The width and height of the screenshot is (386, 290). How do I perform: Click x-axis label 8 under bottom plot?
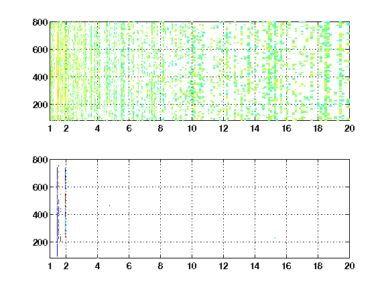coord(161,266)
